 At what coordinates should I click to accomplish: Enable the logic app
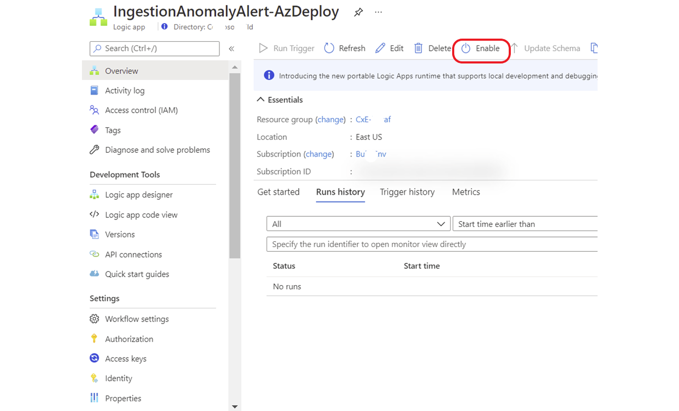(x=481, y=48)
